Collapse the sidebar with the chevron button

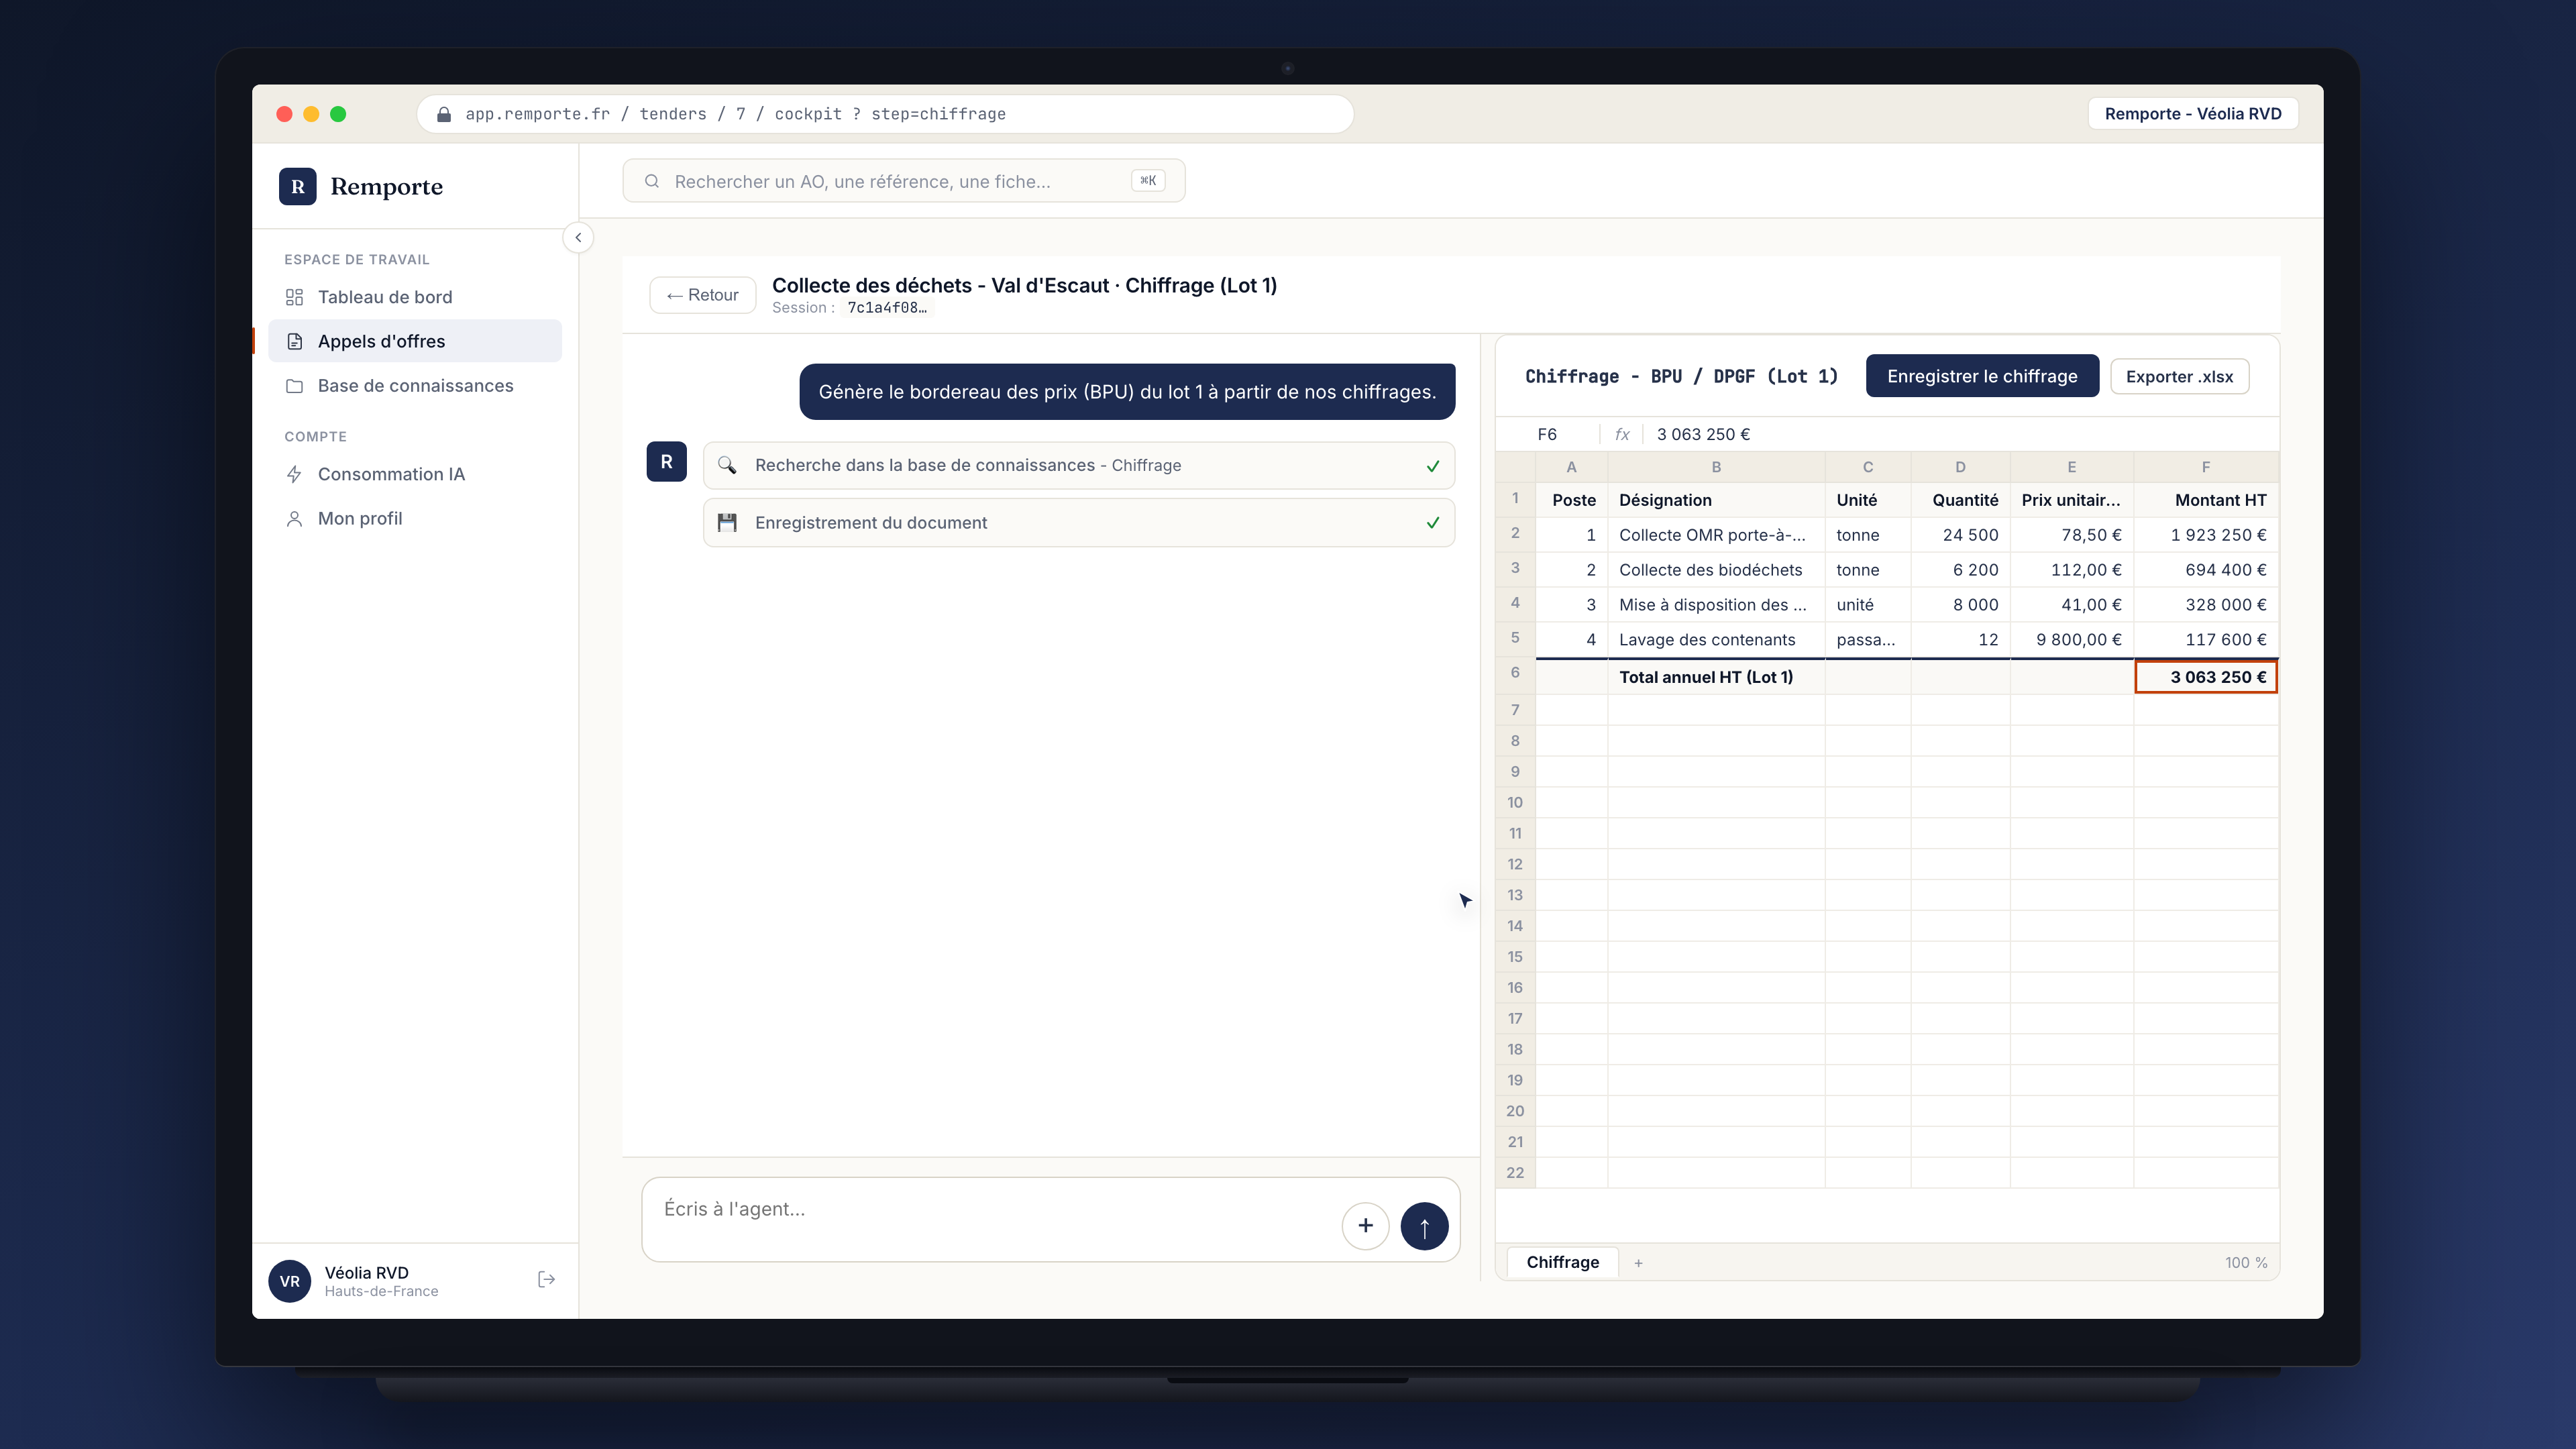[578, 238]
